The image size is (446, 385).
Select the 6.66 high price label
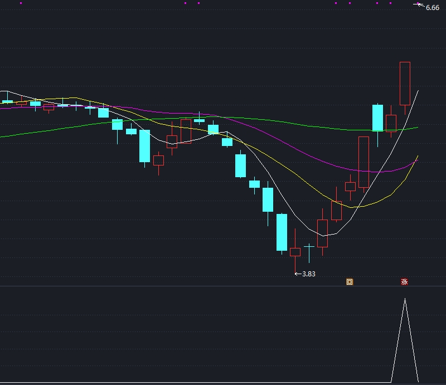click(x=433, y=8)
